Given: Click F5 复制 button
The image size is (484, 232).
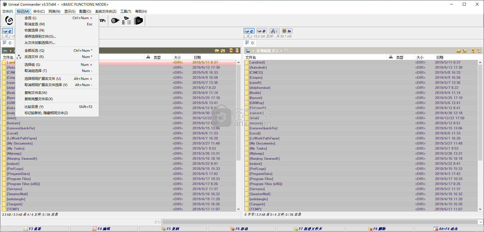Looking at the screenshot, I should (173, 229).
